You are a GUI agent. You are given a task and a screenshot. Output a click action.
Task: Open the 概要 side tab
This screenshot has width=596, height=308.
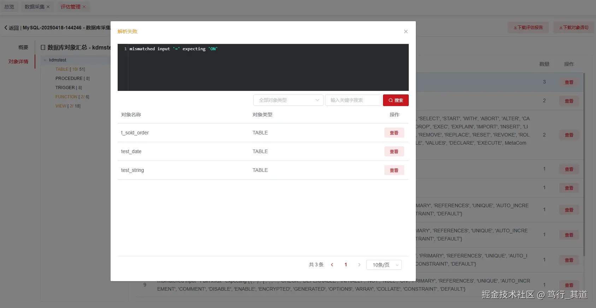[23, 47]
